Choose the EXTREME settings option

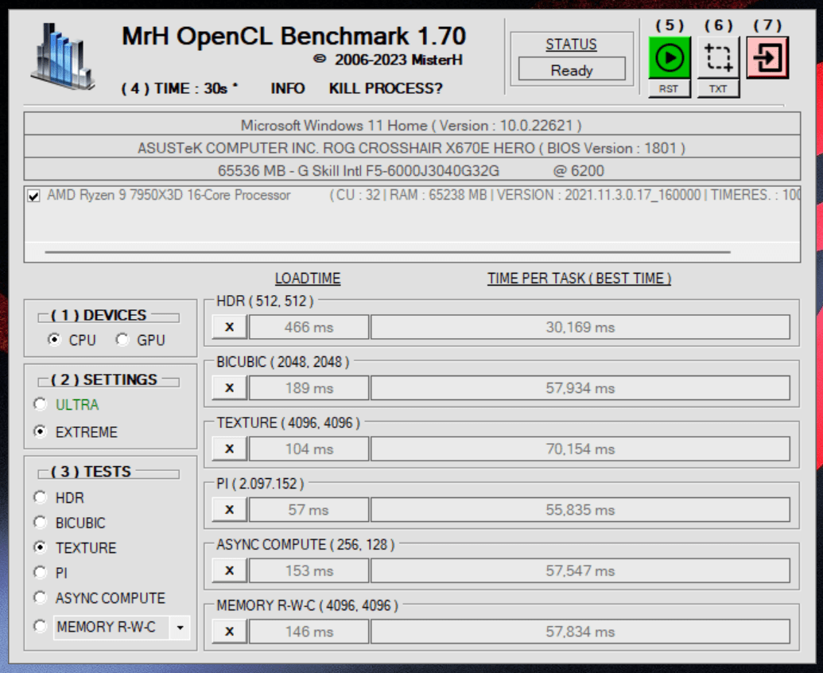[40, 431]
